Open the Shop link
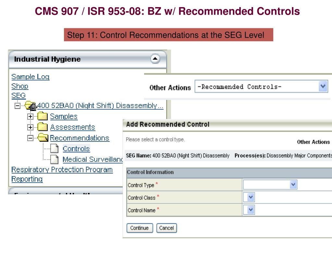332x253 pixels. click(20, 86)
